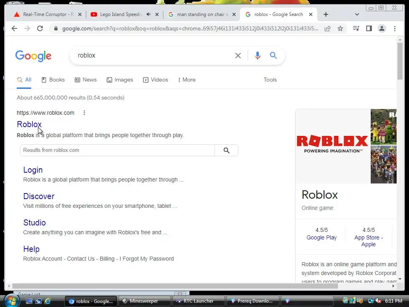Focus the Results from roblox.com field

[117, 150]
